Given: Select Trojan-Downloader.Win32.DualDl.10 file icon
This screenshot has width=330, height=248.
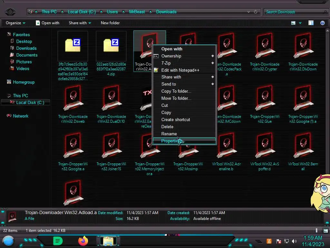Looking at the screenshot, I should [111, 98].
